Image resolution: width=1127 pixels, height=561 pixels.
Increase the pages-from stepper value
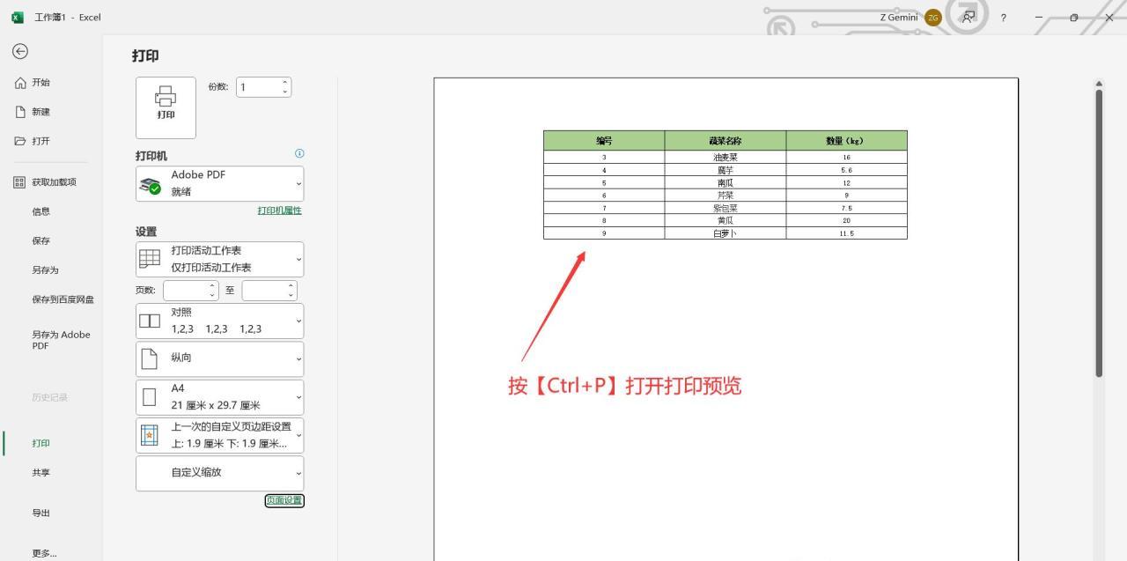(212, 285)
